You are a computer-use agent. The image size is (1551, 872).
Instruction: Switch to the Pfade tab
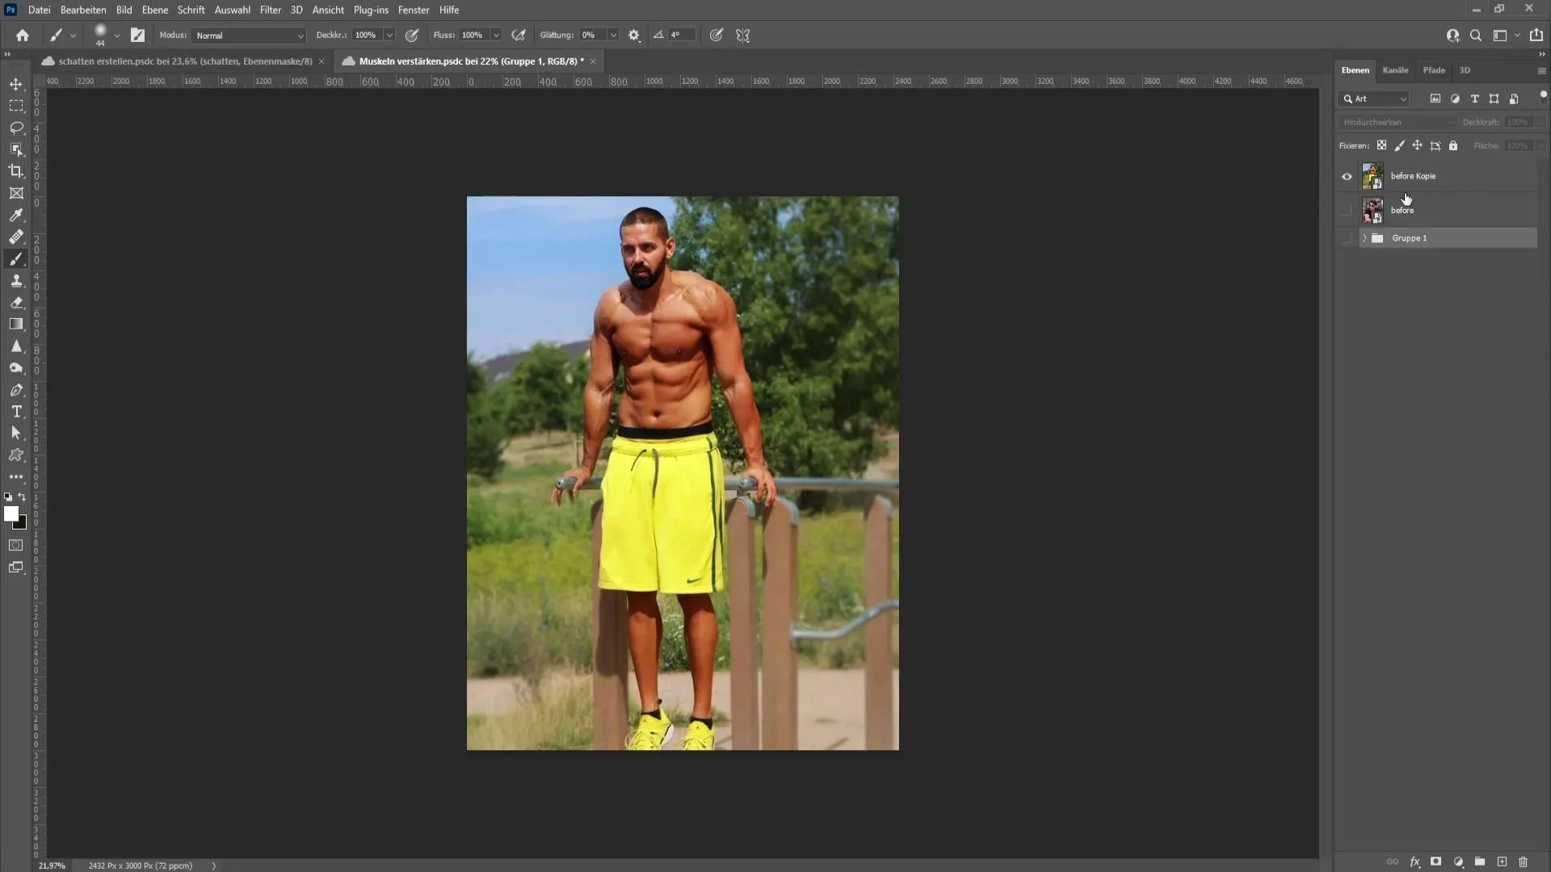click(1434, 69)
